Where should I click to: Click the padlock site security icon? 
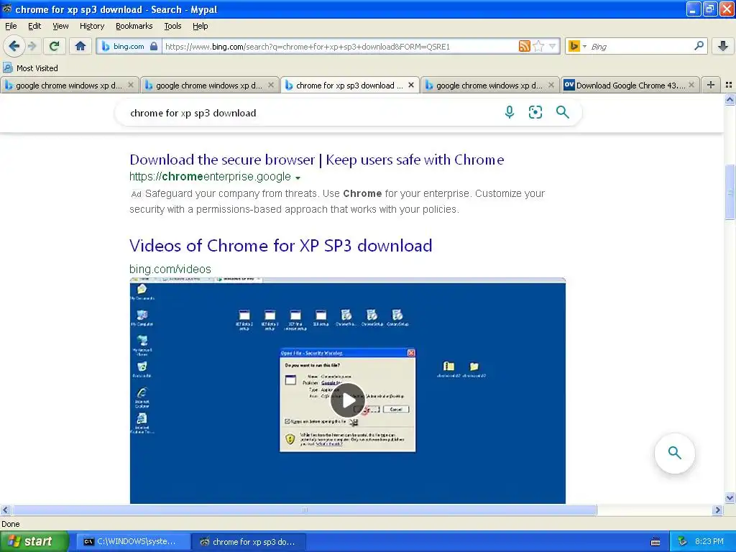154,46
